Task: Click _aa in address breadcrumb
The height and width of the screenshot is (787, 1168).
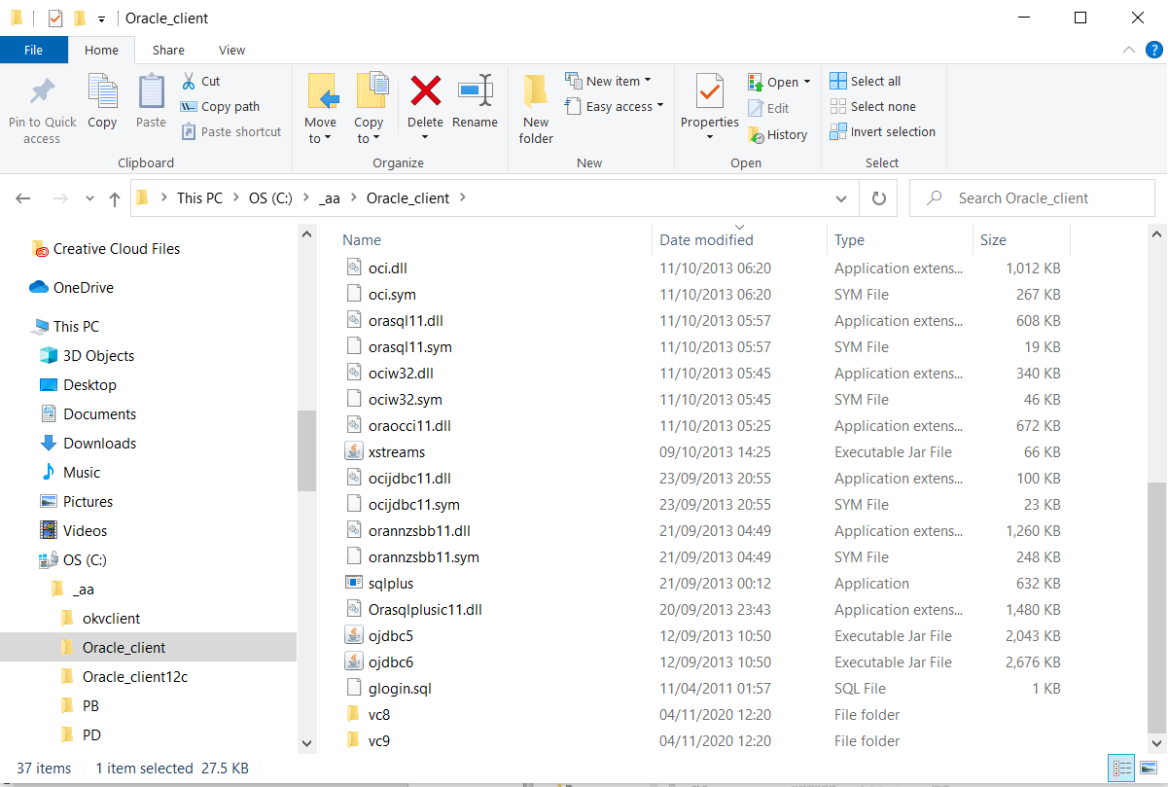Action: [330, 198]
